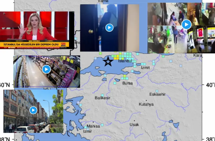Select the Bursa city label
The image size is (215, 141).
pyautogui.click(x=127, y=83)
